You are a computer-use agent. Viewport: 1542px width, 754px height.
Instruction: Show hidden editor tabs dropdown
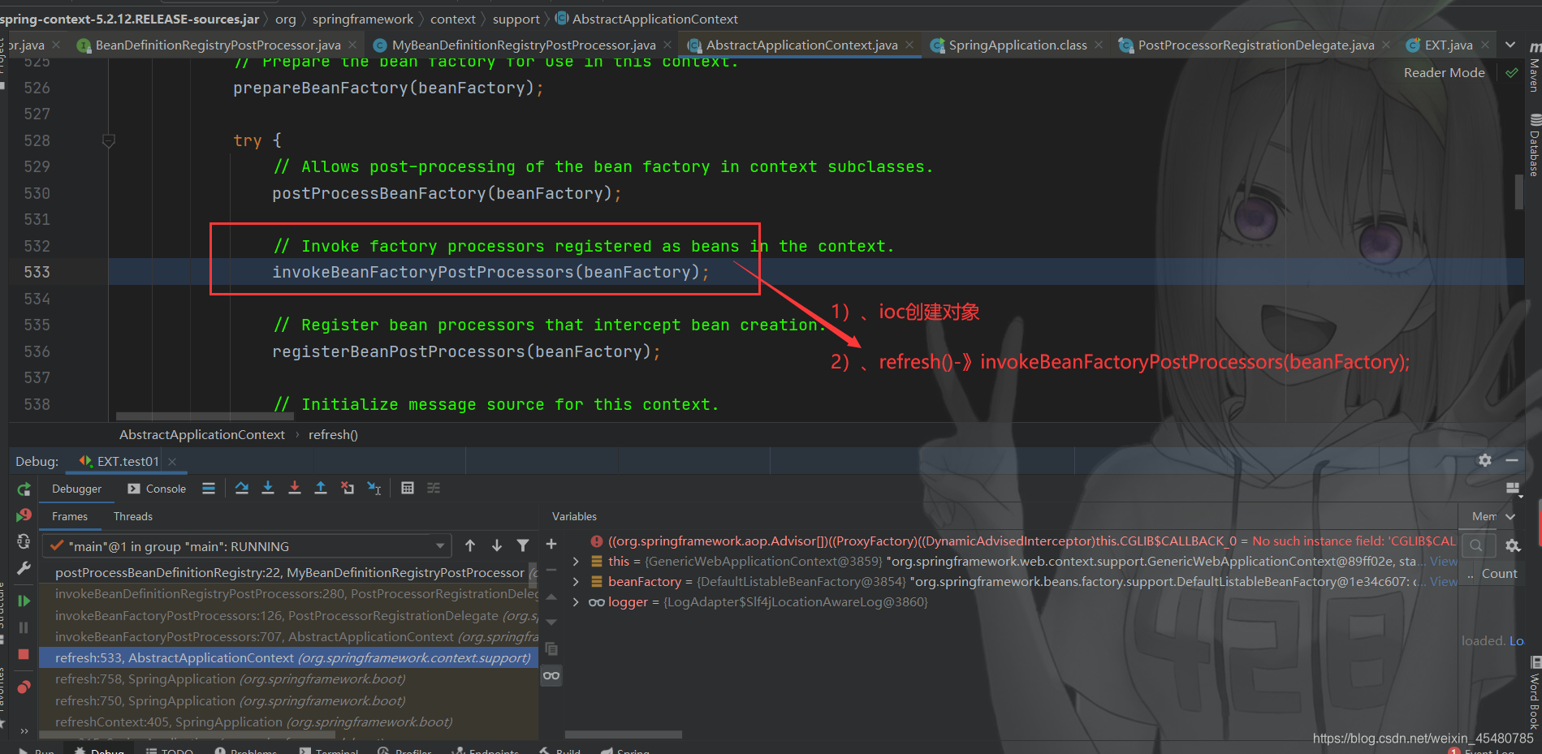(x=1510, y=45)
